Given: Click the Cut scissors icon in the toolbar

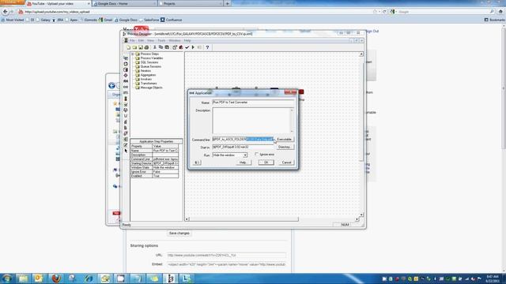Looking at the screenshot, I should 155,47.
